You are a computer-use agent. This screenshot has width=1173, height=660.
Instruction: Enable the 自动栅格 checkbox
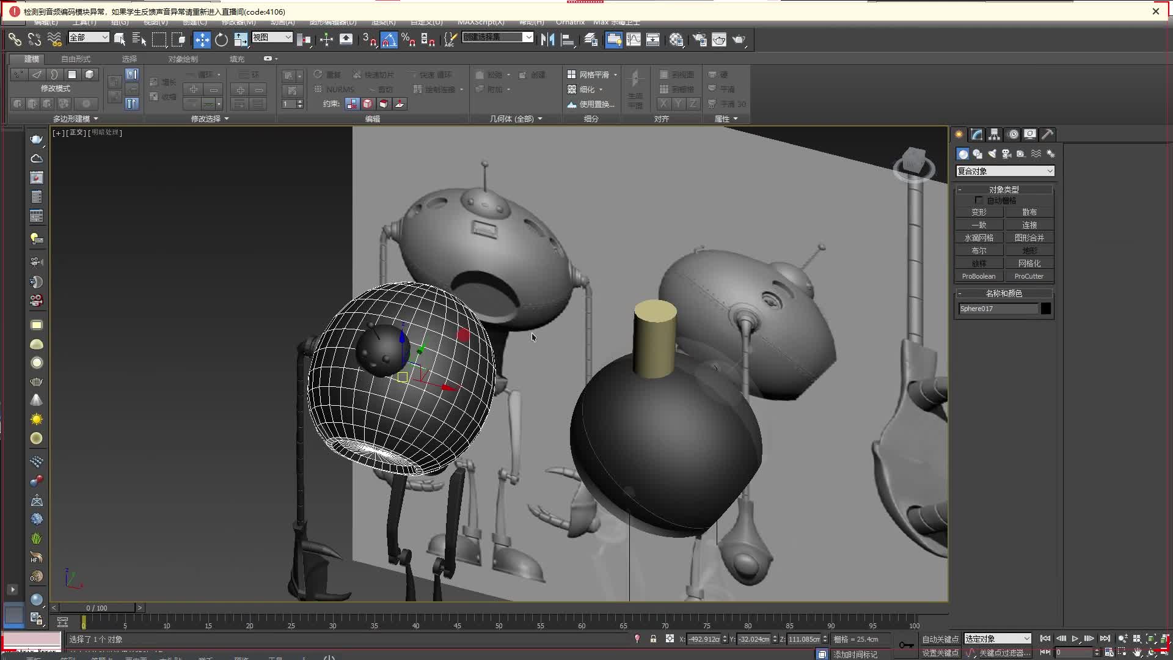(979, 200)
